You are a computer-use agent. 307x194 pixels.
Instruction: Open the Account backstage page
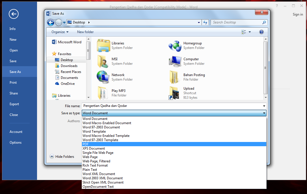(x=20, y=132)
